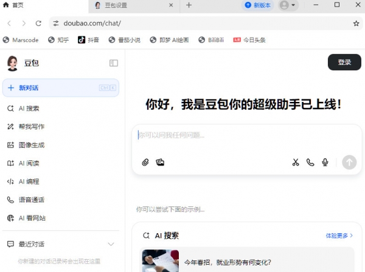Open 体验更多 link in AI 搜索 card
The image size is (365, 272).
[x=339, y=236]
